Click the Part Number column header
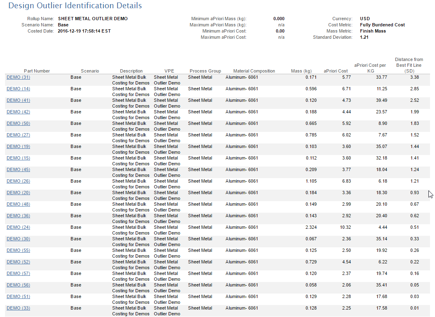Viewport: 435px width, 317px height. [x=37, y=71]
